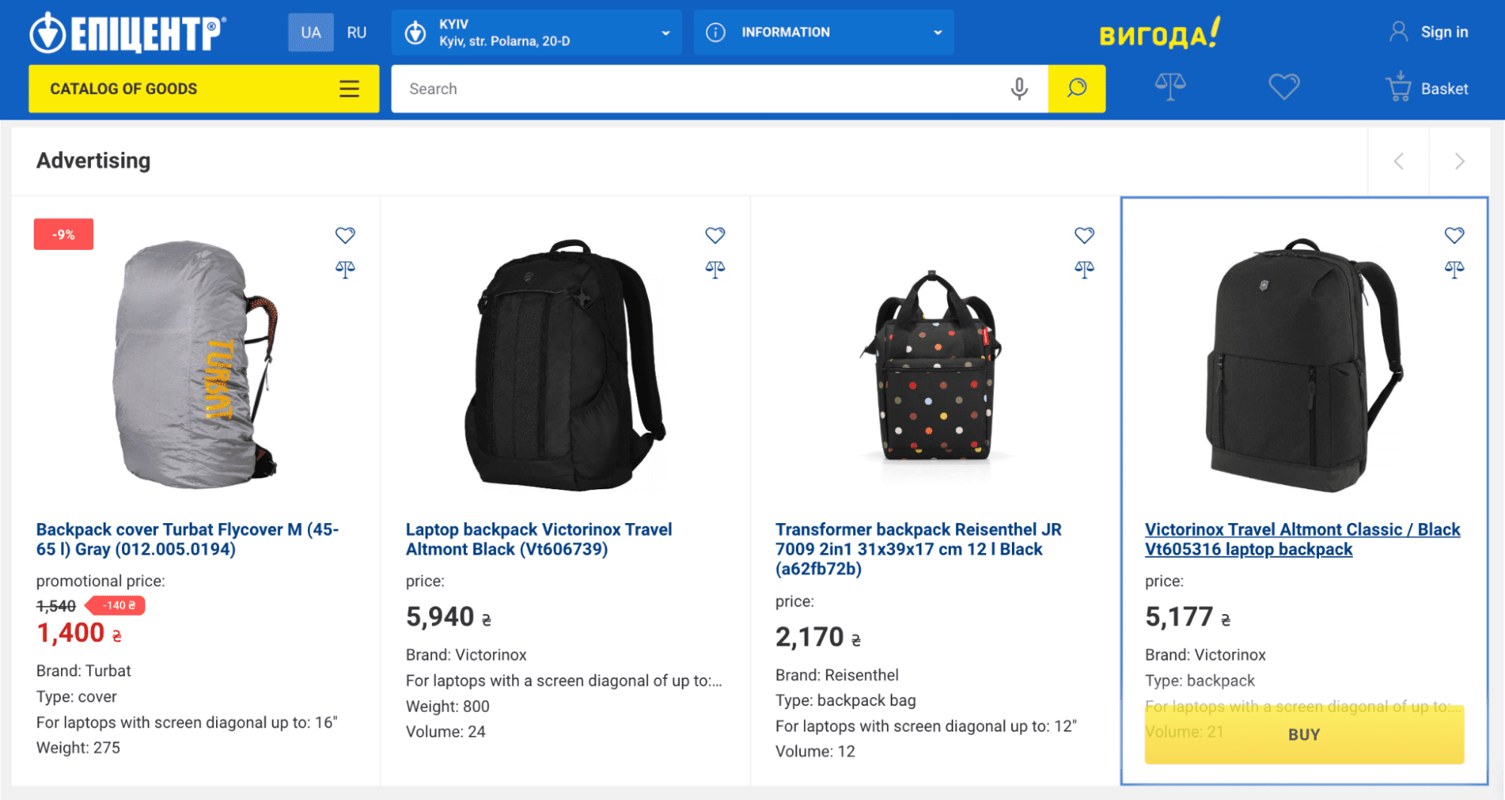Open the wishlist heart icon in header
1505x800 pixels.
coord(1284,87)
